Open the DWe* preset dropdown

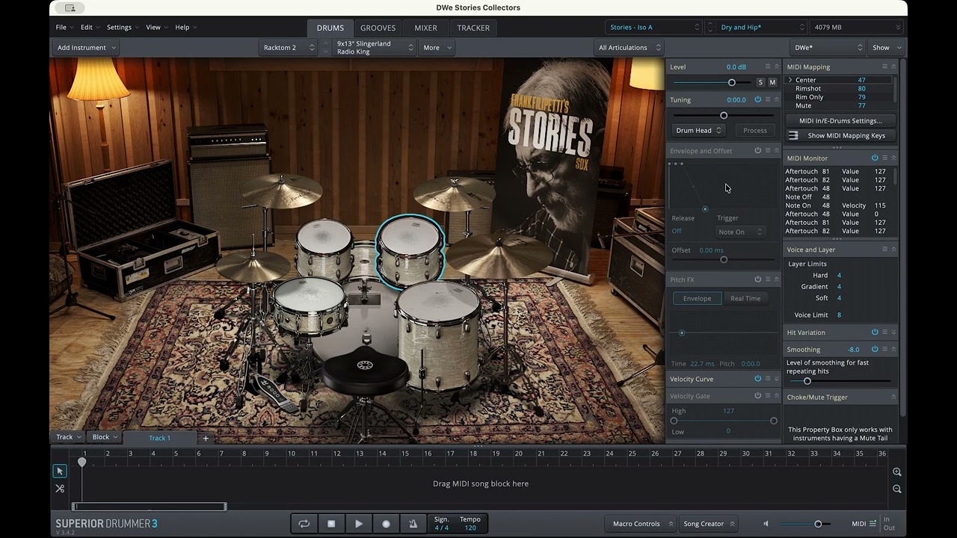(826, 47)
